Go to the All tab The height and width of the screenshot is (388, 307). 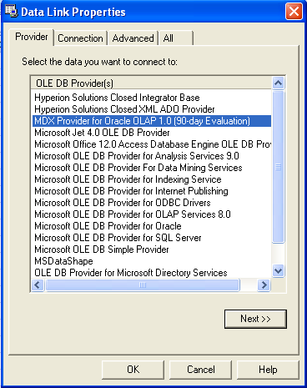point(176,38)
